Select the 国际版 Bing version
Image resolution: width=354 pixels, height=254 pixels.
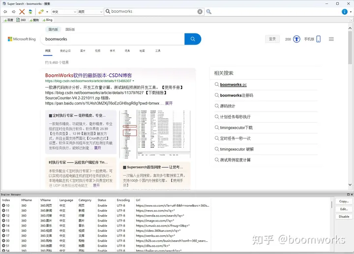70,30
